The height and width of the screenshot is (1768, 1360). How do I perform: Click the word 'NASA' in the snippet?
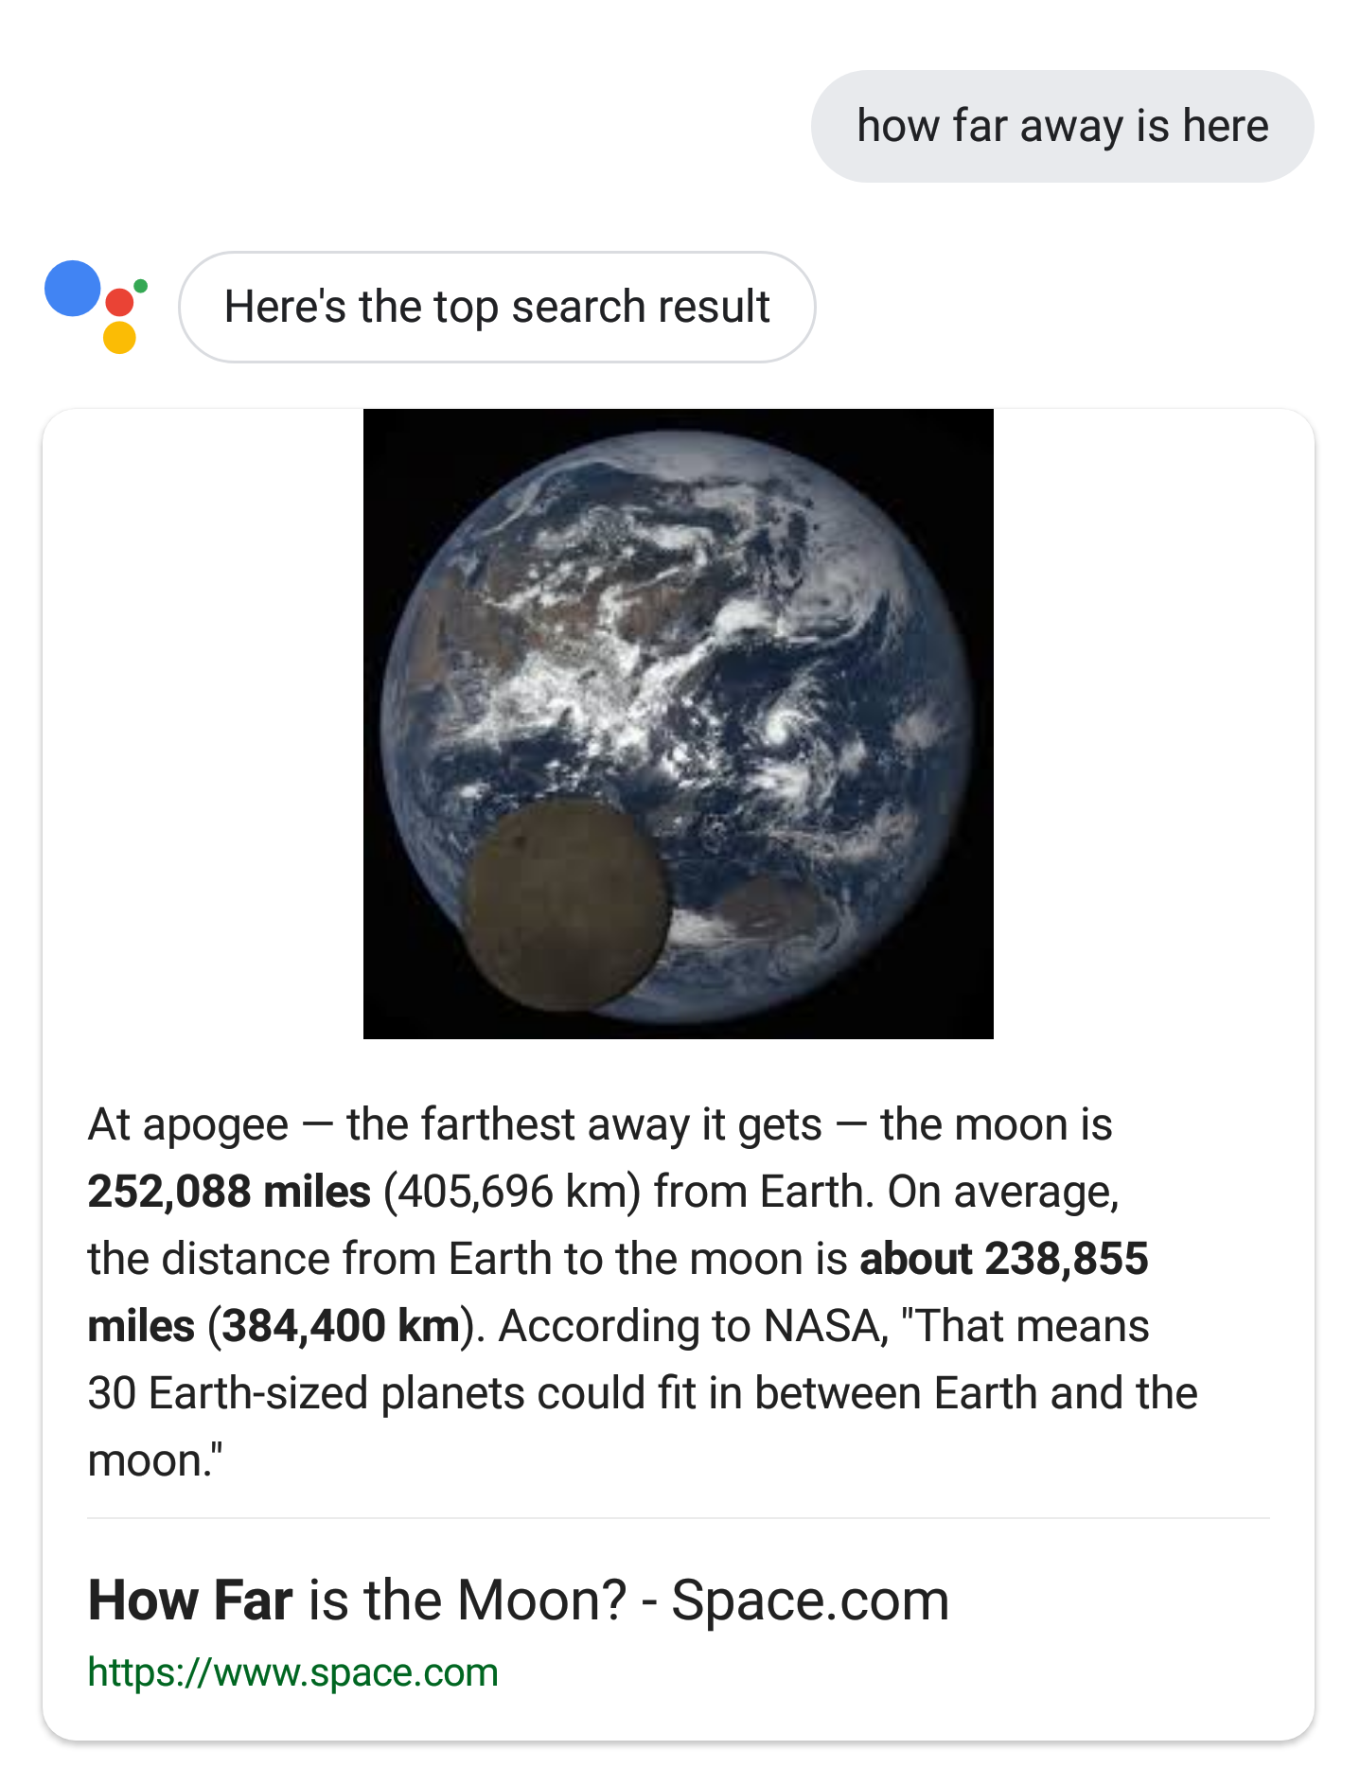pyautogui.click(x=821, y=1326)
